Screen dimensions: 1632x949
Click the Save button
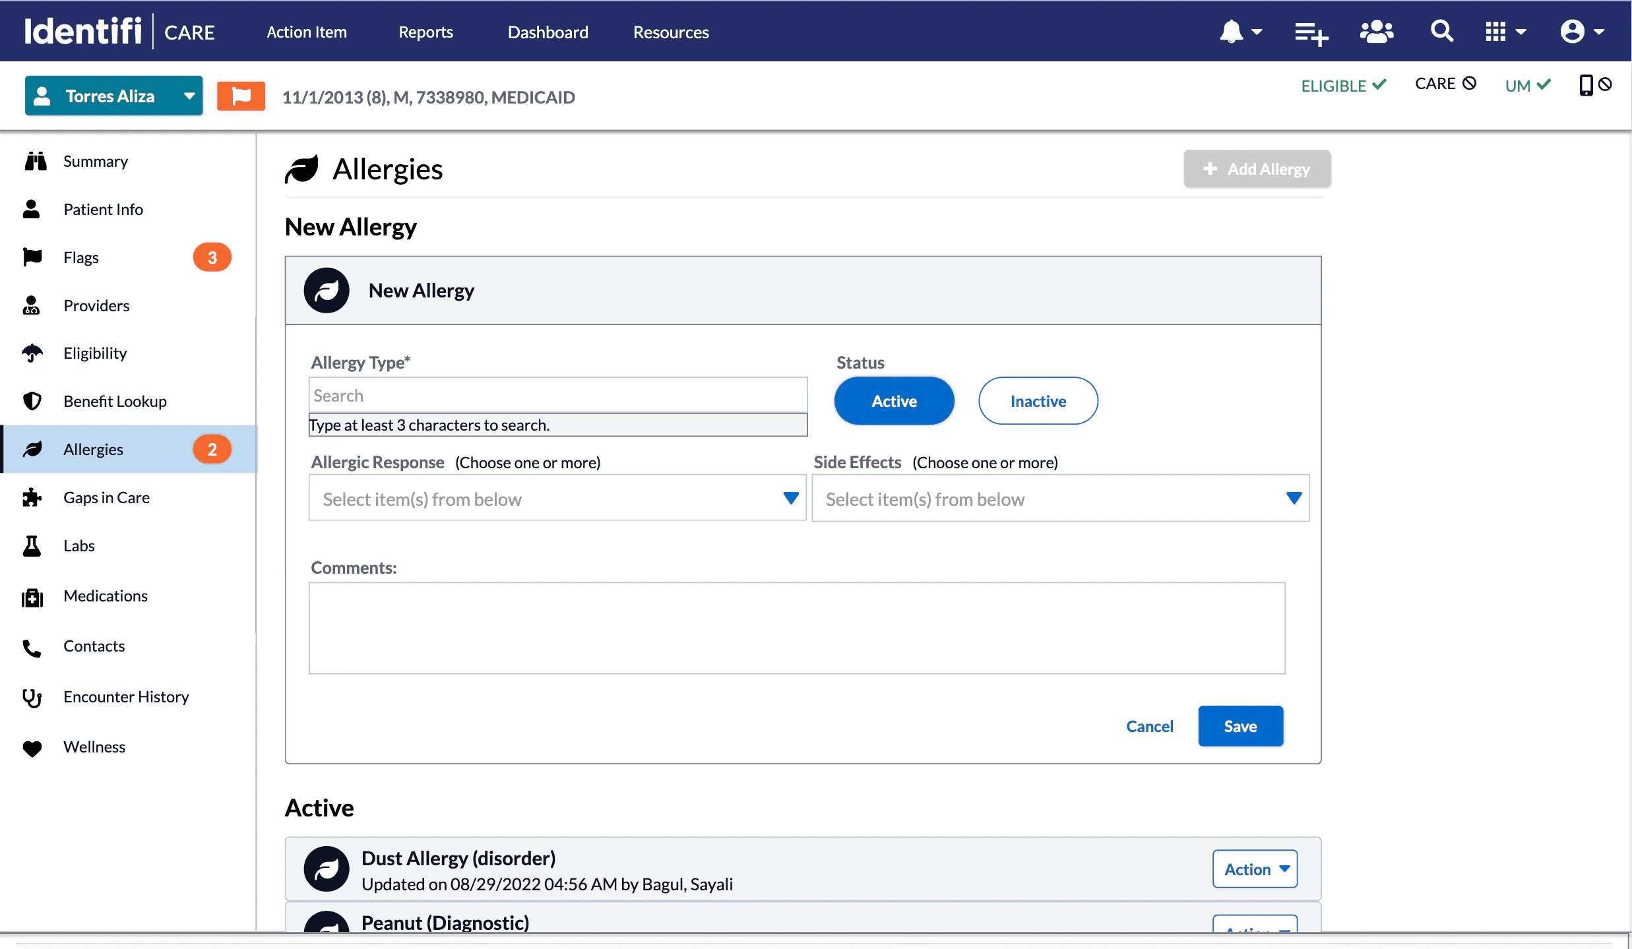point(1240,726)
